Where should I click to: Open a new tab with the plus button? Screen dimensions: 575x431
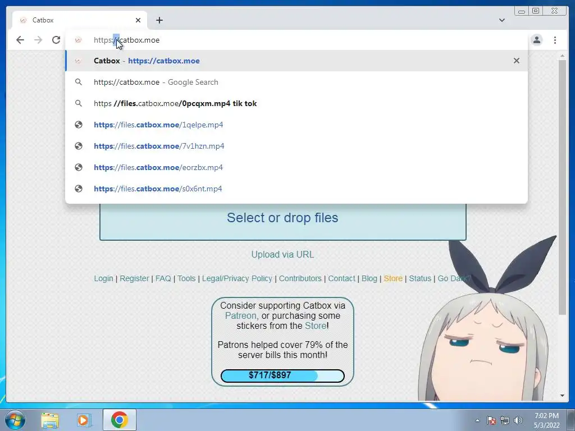point(159,20)
